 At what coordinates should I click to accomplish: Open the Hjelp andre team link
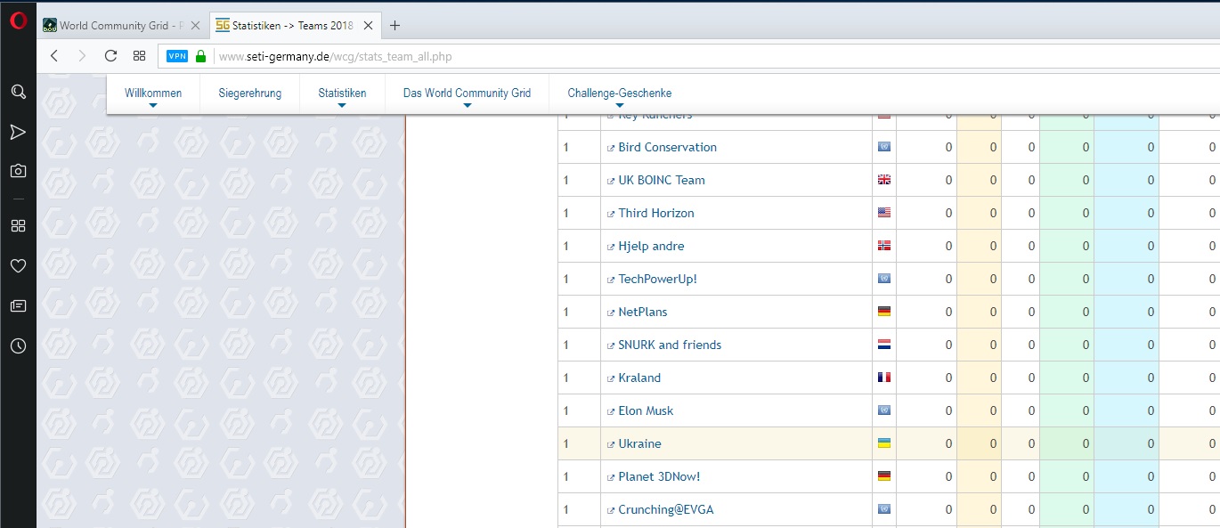click(x=651, y=246)
